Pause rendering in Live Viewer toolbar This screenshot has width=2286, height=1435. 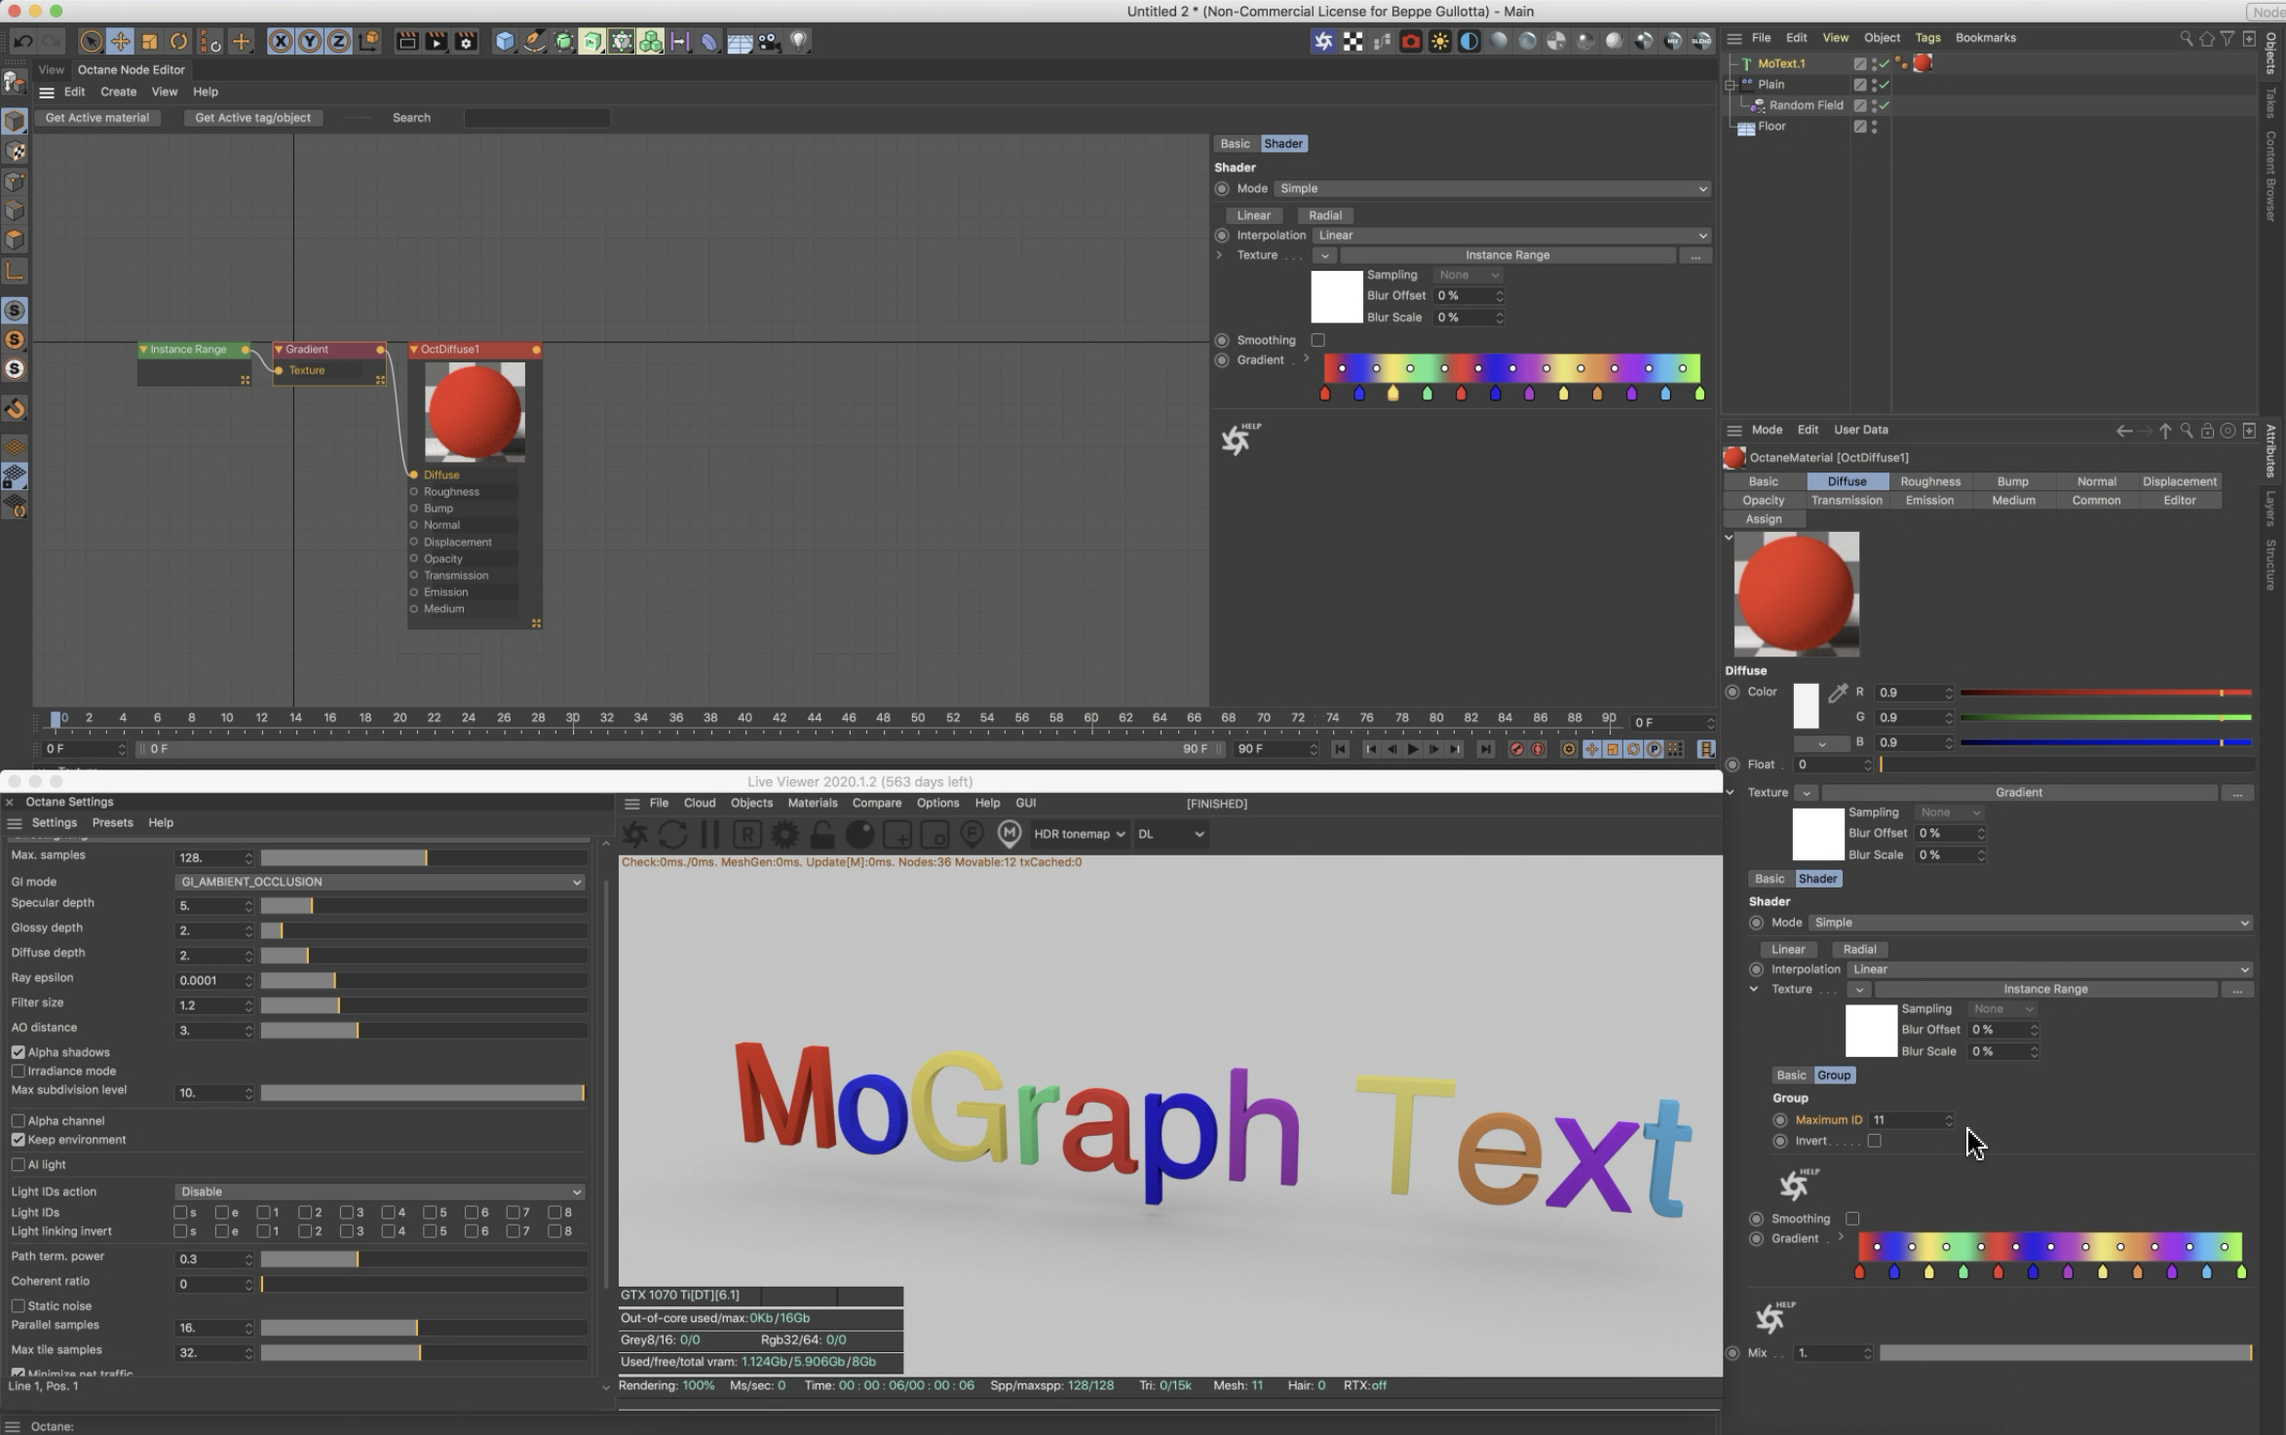[x=709, y=834]
